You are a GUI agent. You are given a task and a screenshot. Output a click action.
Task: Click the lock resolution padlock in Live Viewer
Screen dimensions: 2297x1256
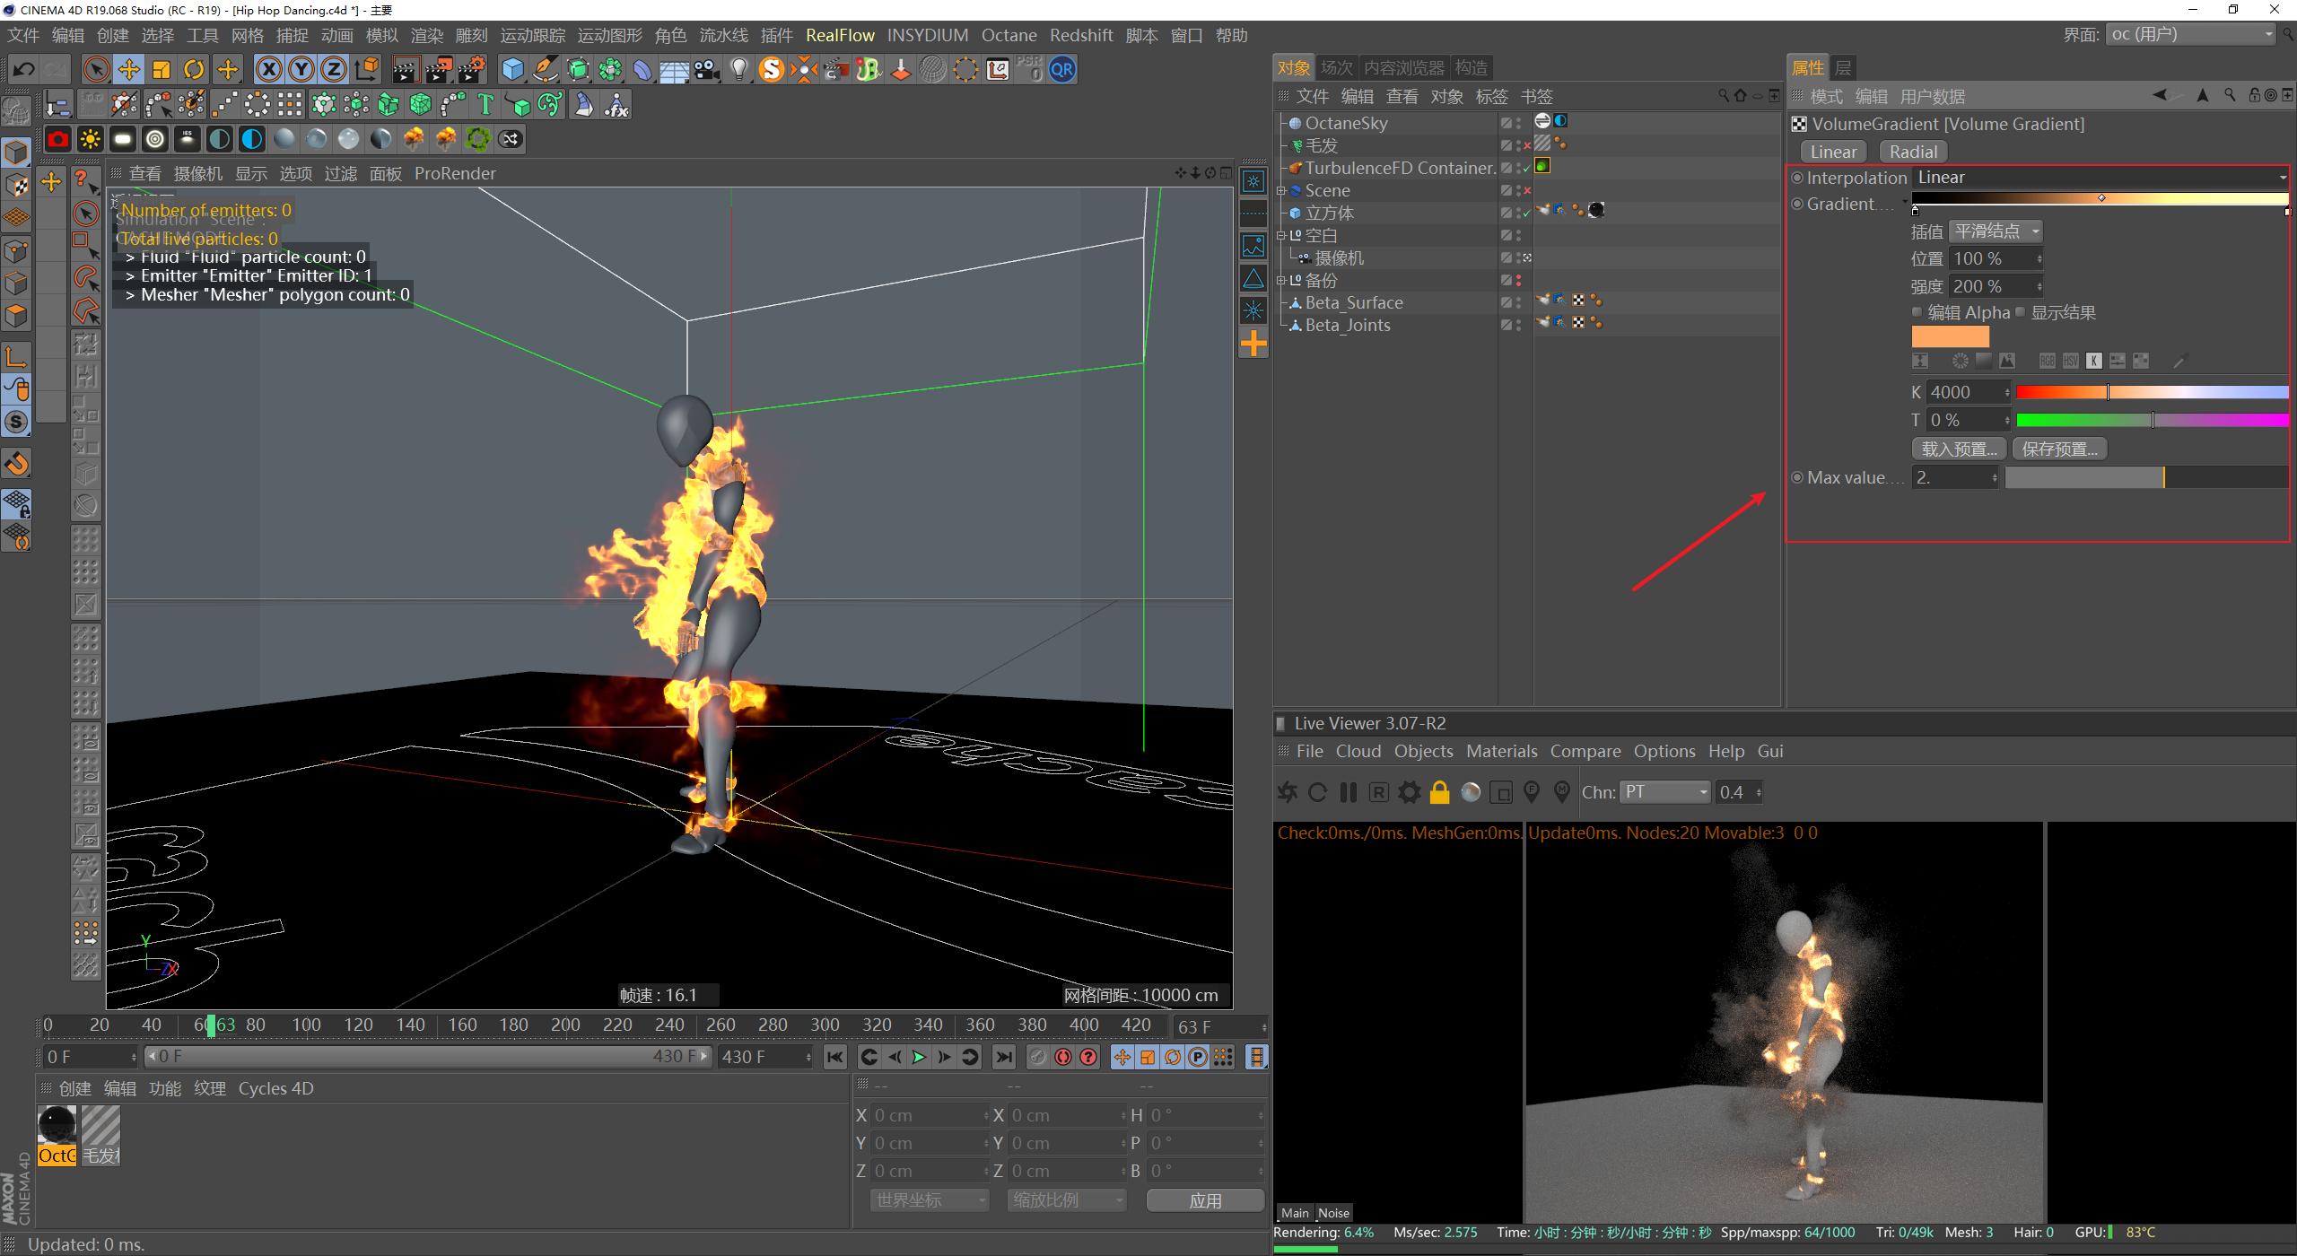[1439, 792]
